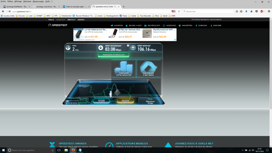Click the Firefox home toolbar icon
Viewport: 272px width, 153px height.
pyautogui.click(x=251, y=11)
